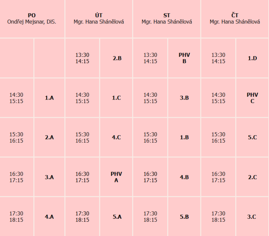Click the PHV B class cell
This screenshot has height=236, width=269.
pos(184,58)
